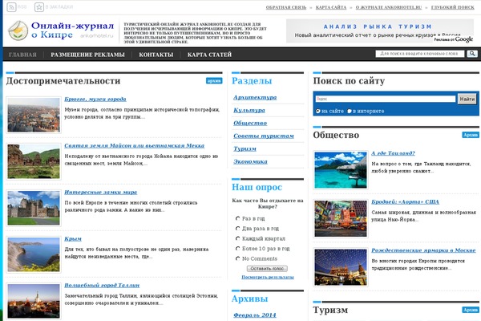Image resolution: width=481 pixels, height=321 pixels.
Task: Select 'Каждый квартал' poll option
Action: [x=238, y=238]
